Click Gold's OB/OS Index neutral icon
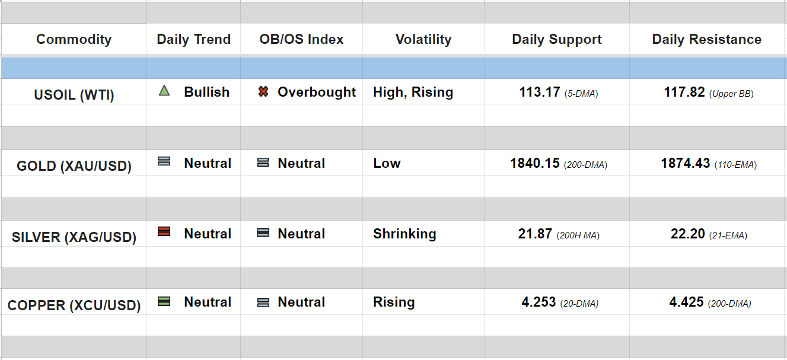The width and height of the screenshot is (787, 360). point(263,163)
